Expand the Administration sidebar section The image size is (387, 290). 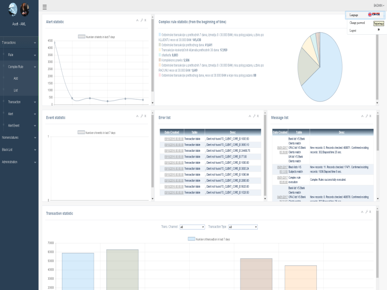pos(19,162)
